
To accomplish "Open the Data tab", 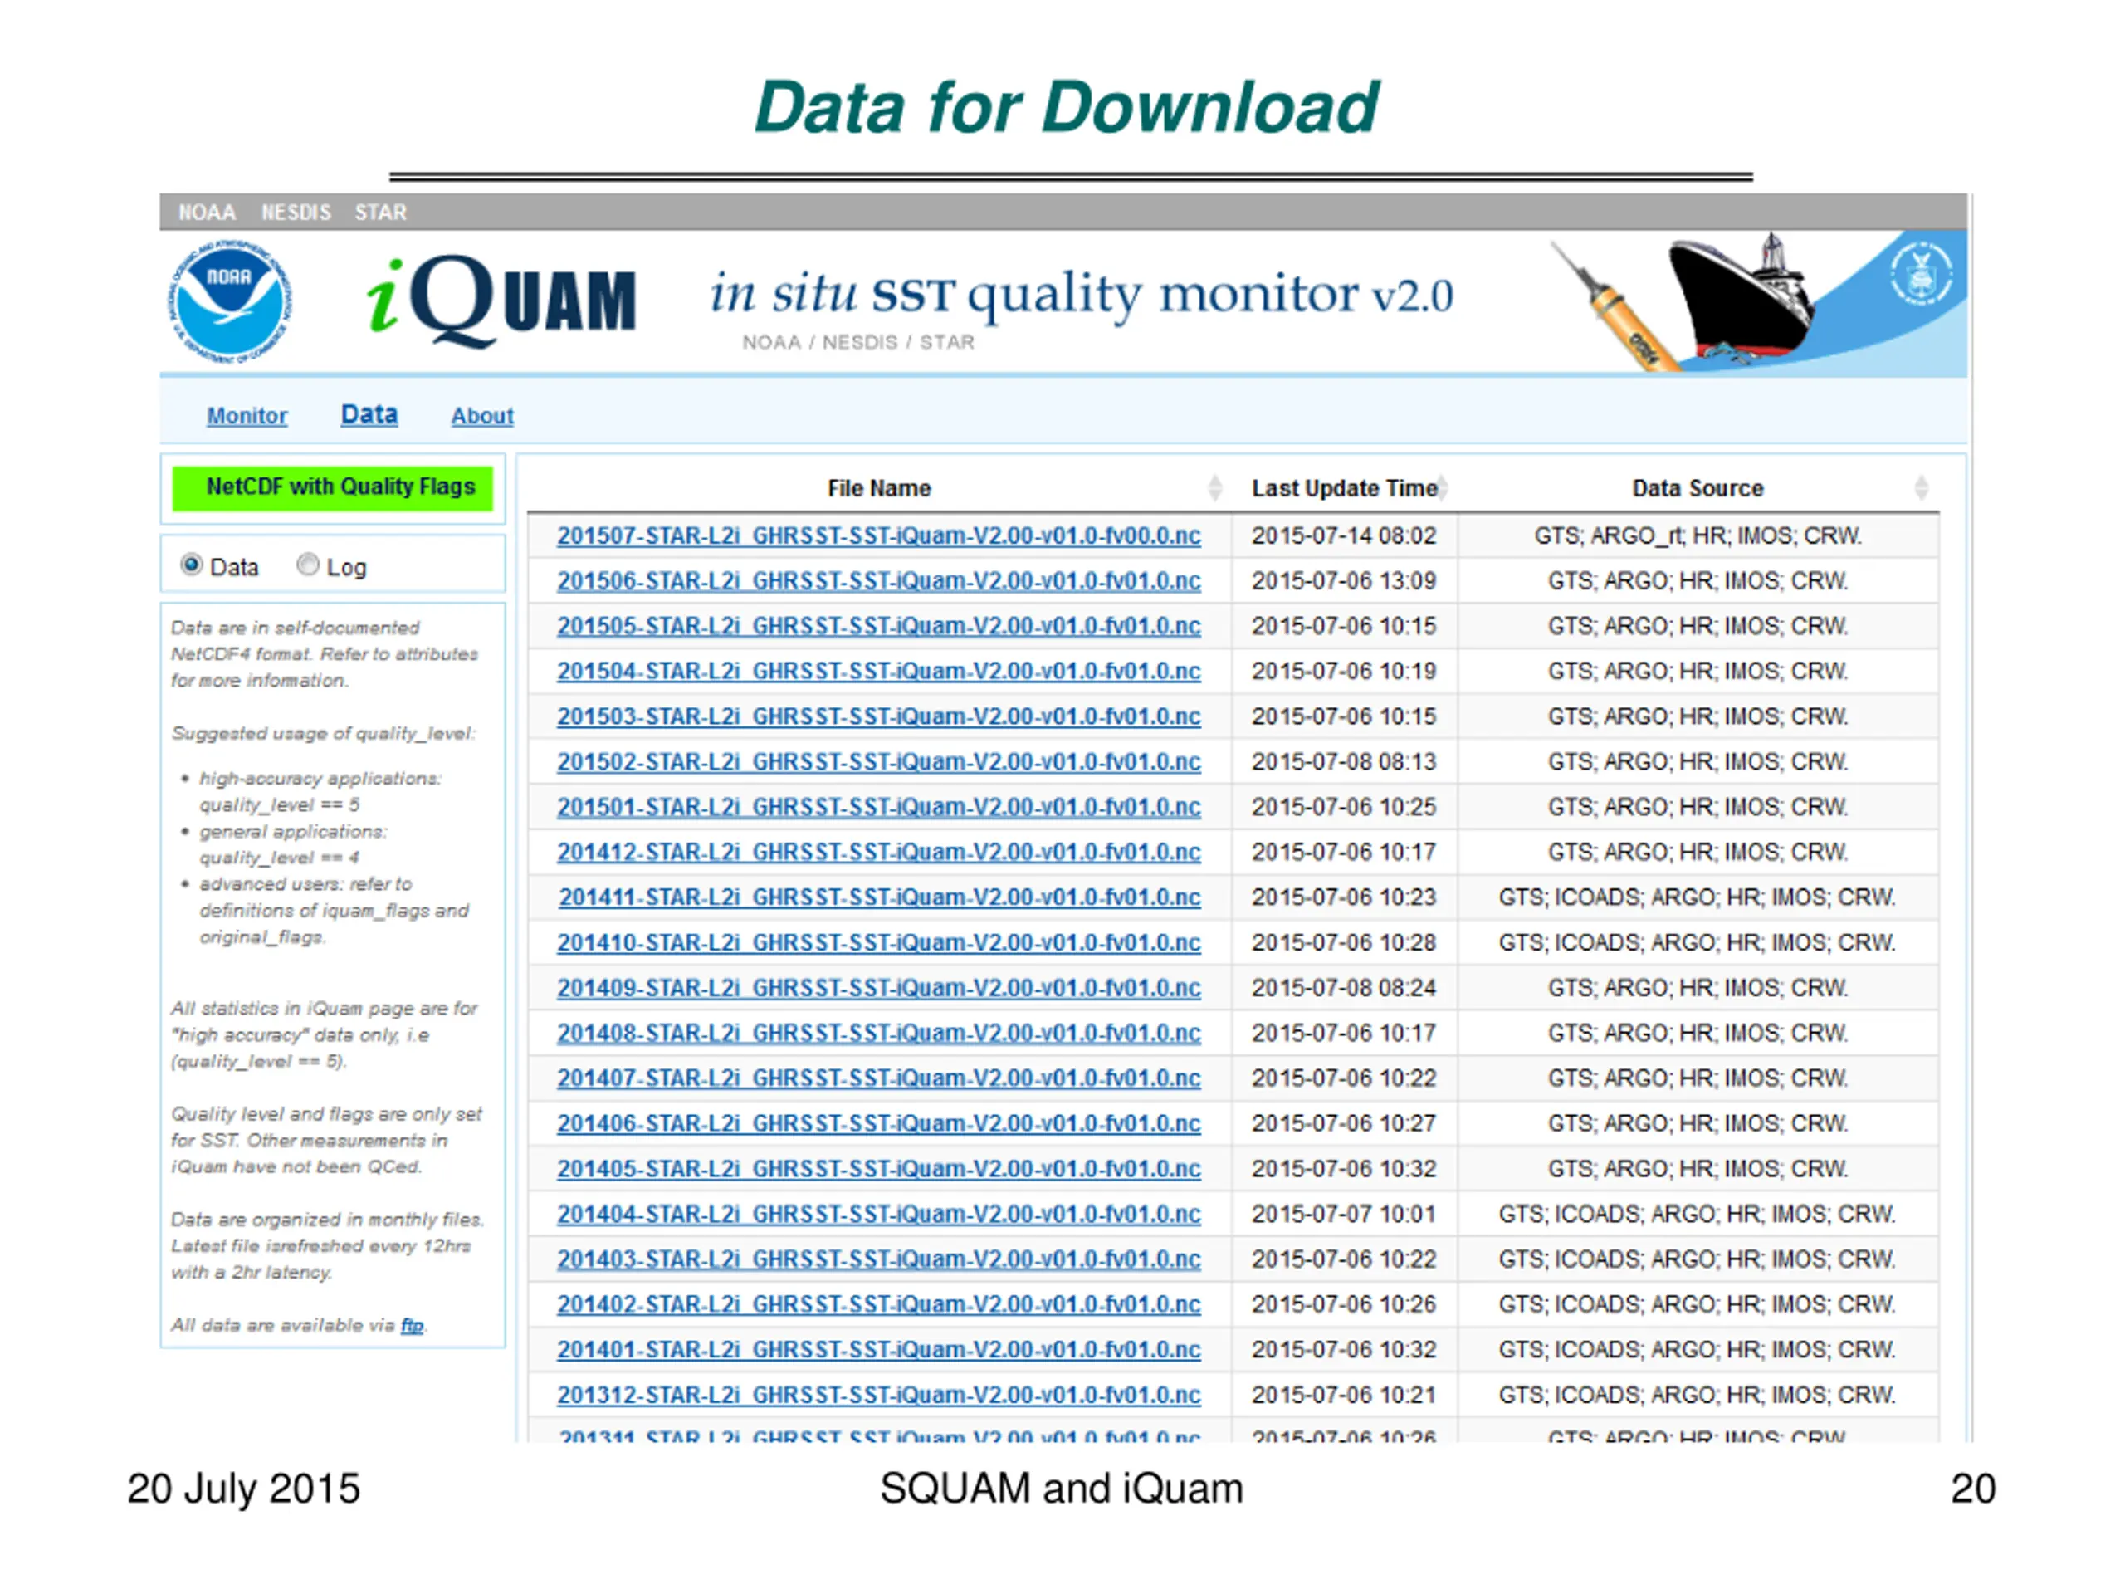I will (x=369, y=414).
